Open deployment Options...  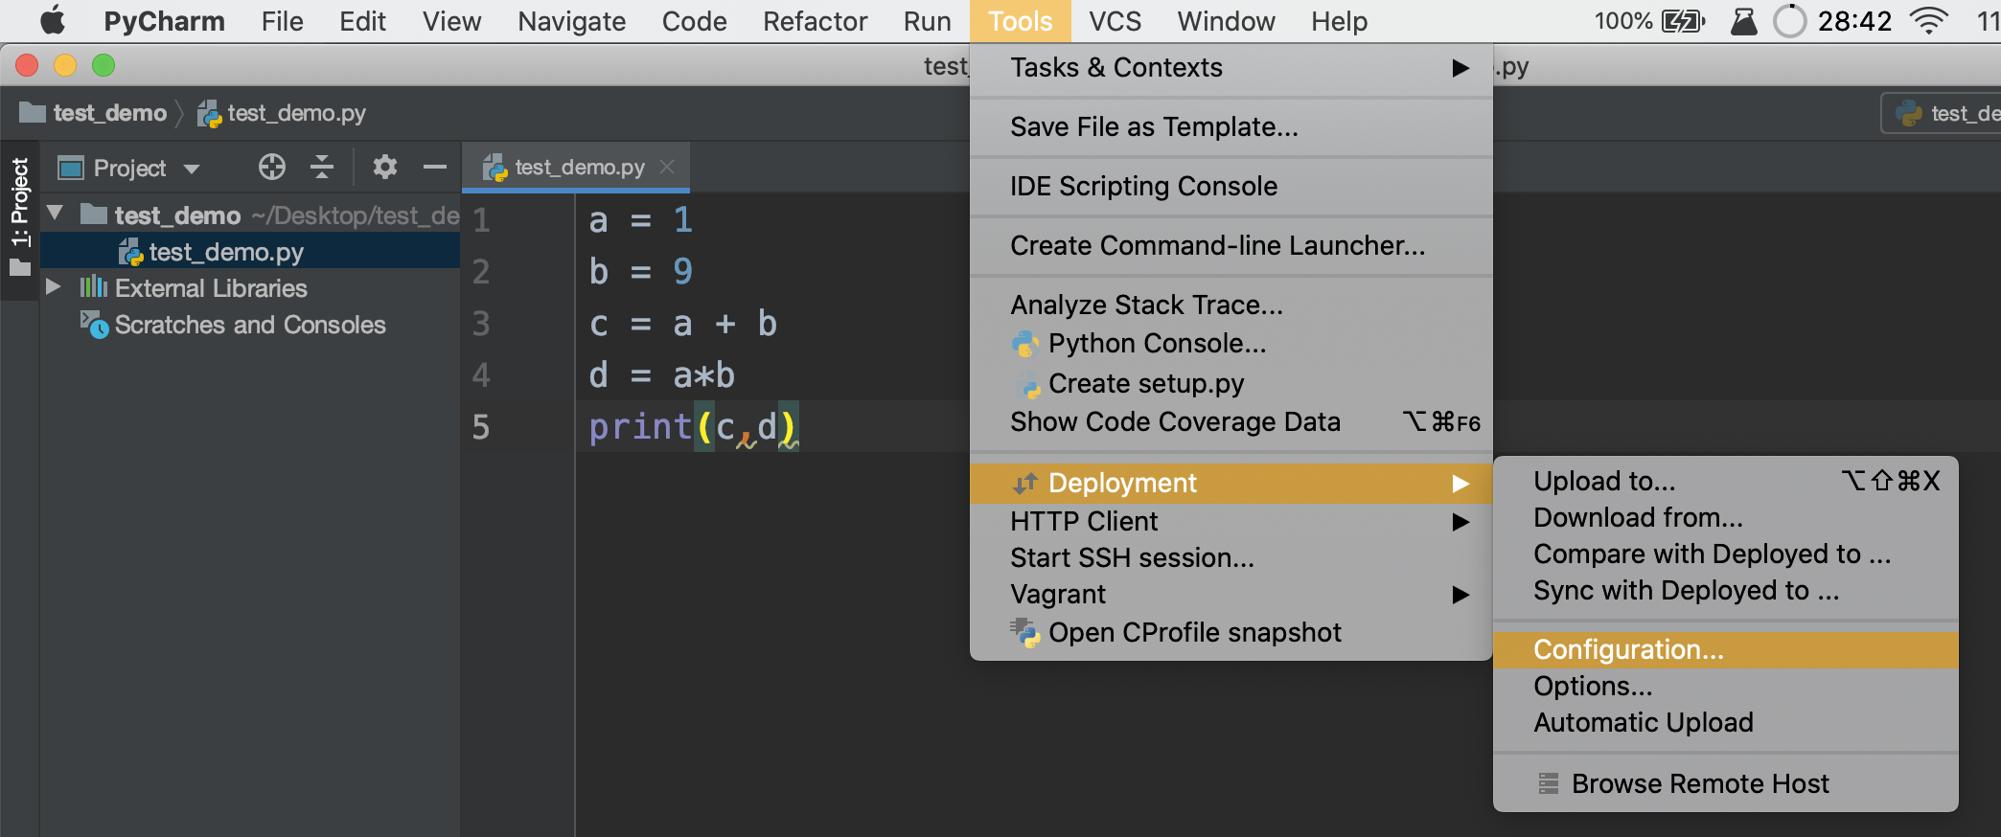coord(1726,687)
